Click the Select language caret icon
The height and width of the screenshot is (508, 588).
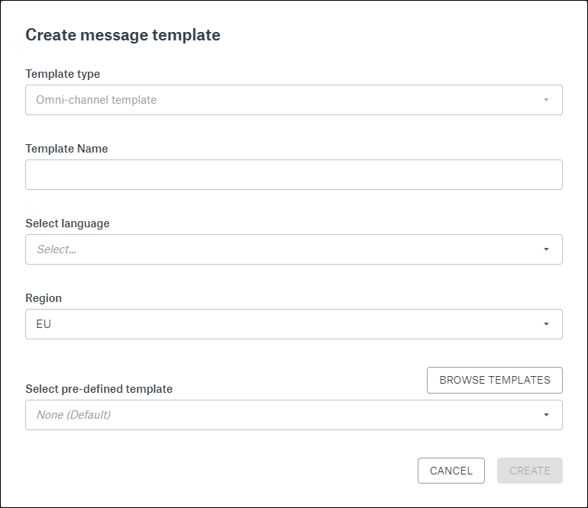coord(546,249)
